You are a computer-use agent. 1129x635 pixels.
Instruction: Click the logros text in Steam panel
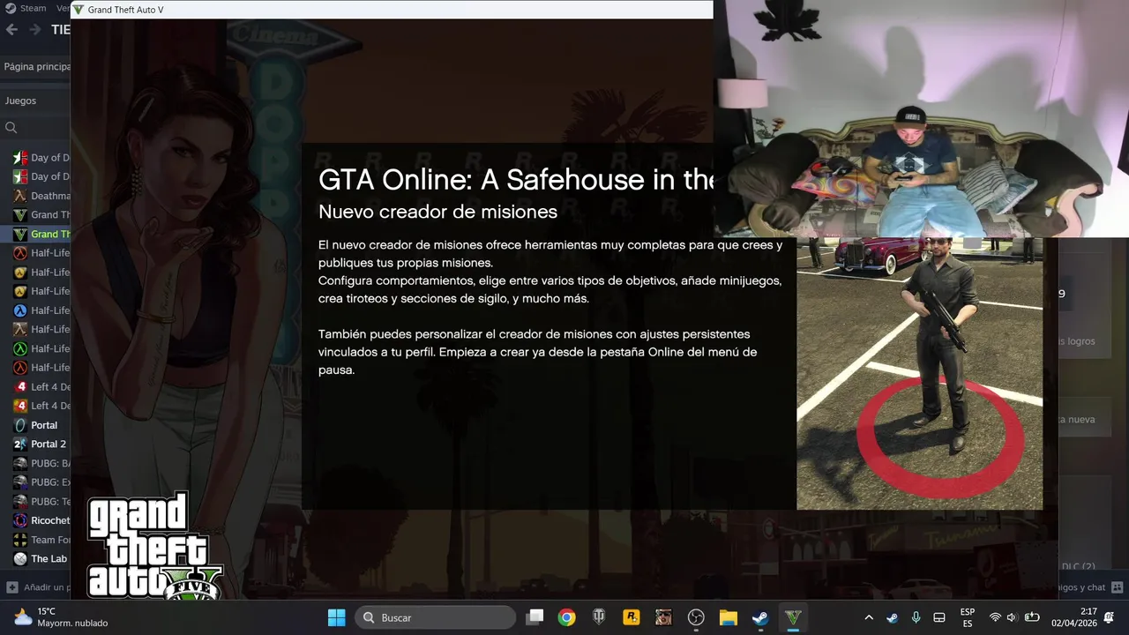pyautogui.click(x=1081, y=340)
